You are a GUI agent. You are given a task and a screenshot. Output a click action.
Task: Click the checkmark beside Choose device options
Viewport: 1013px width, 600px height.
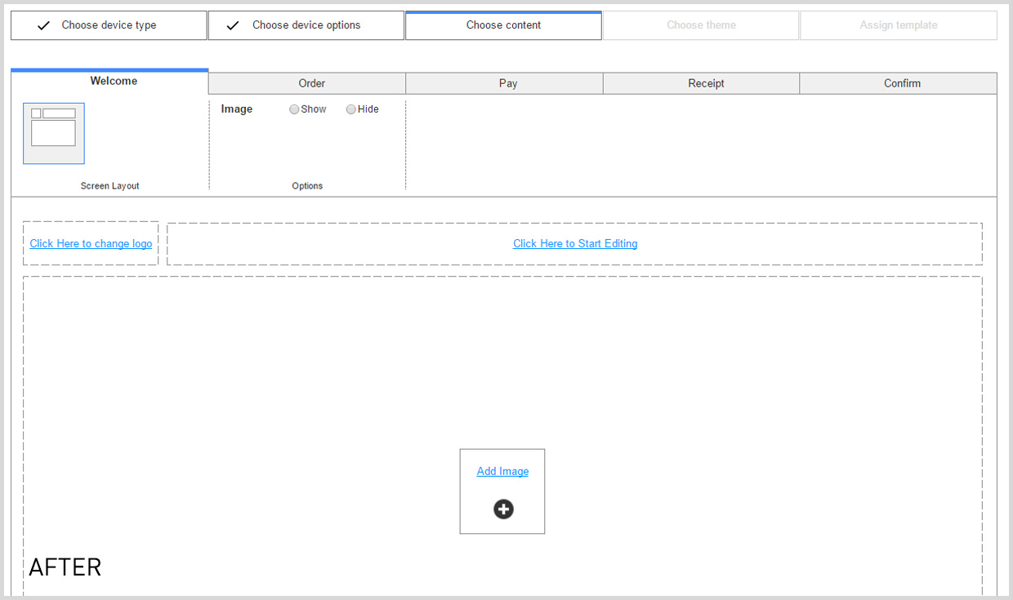pos(233,25)
